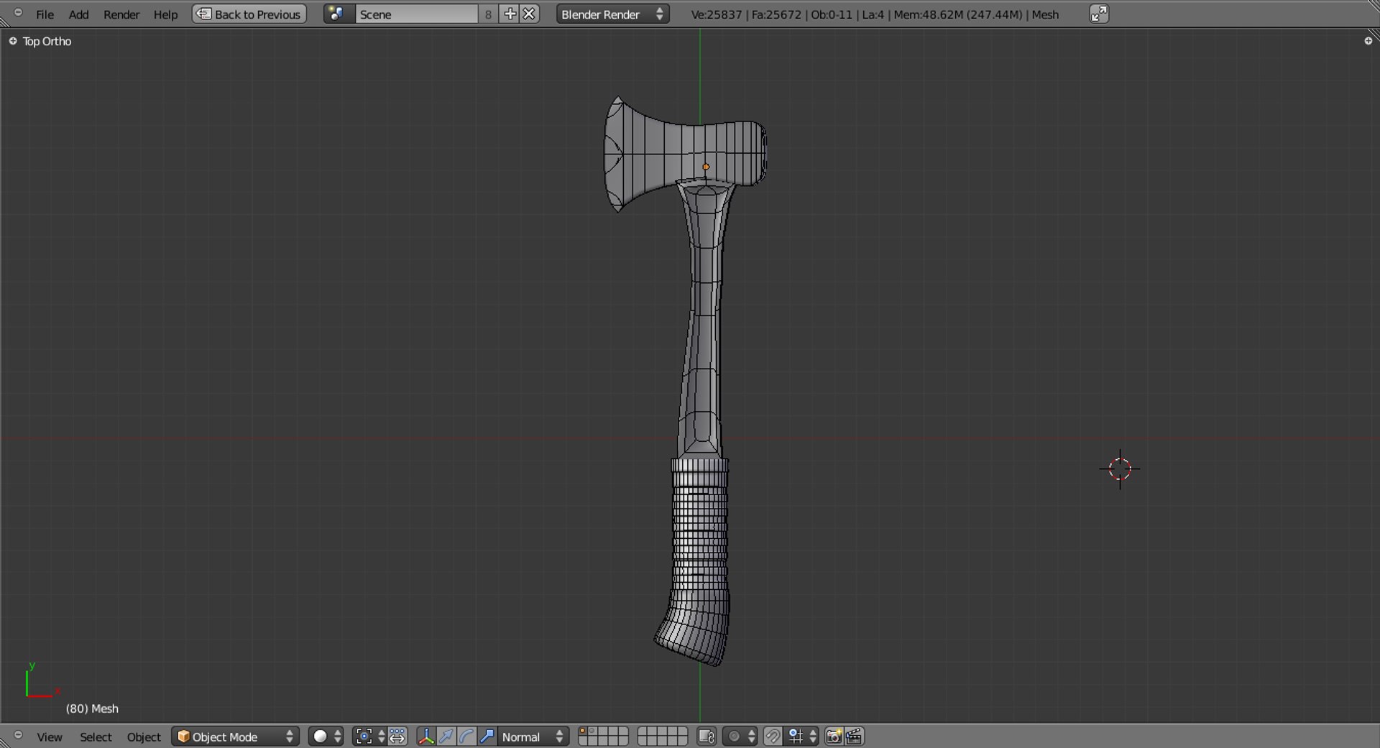
Task: Toggle lock camera and layers to scene
Action: click(x=707, y=737)
